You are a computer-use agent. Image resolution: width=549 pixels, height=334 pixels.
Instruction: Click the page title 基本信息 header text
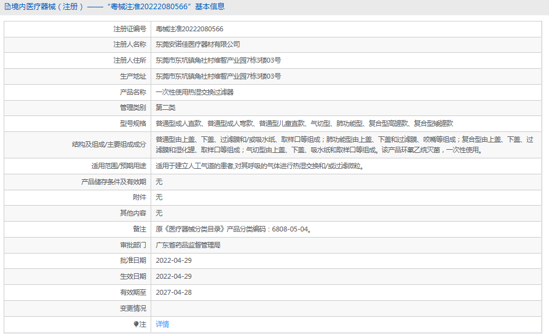point(210,7)
